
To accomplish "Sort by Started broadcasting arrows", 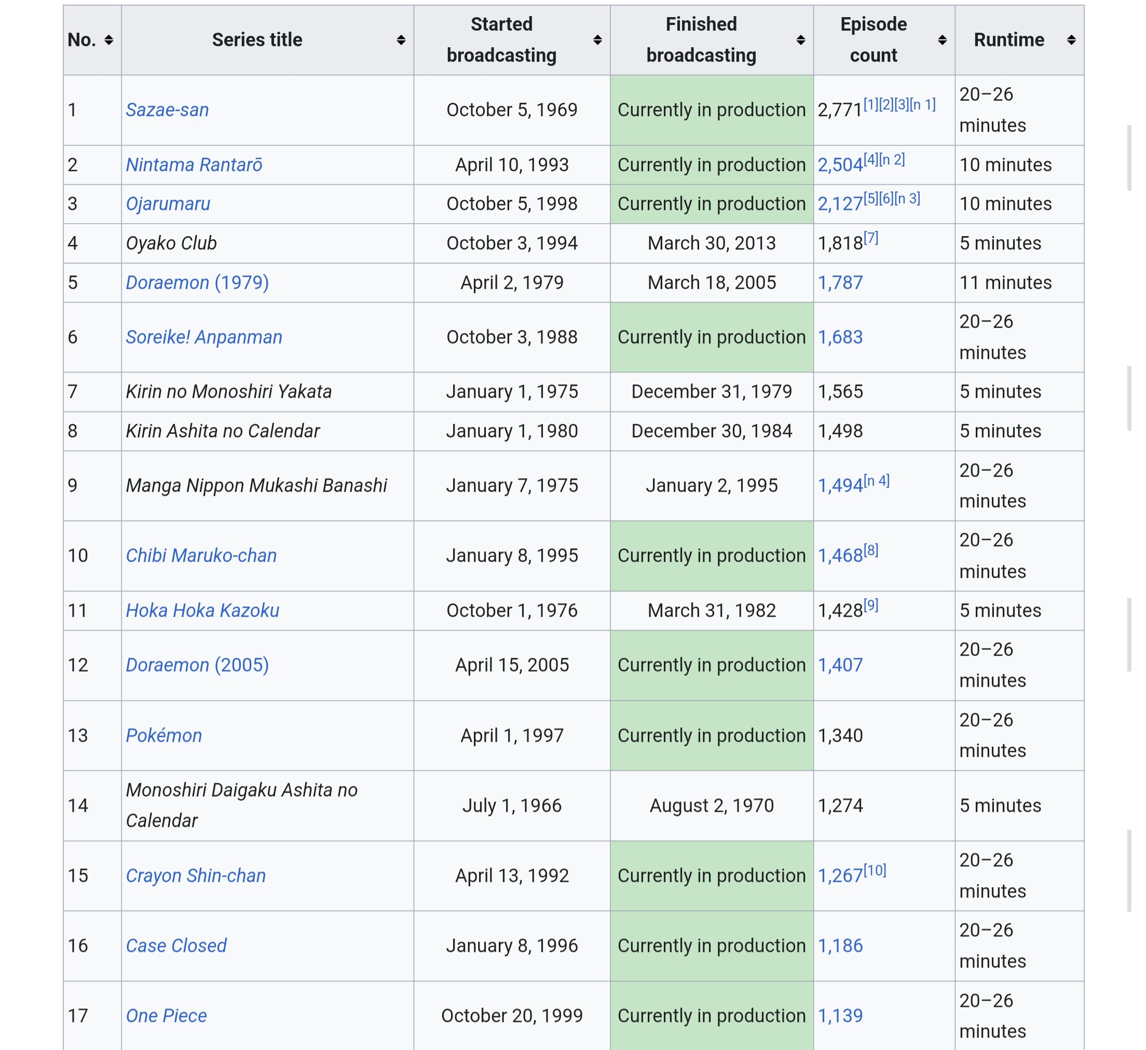I will tap(597, 40).
